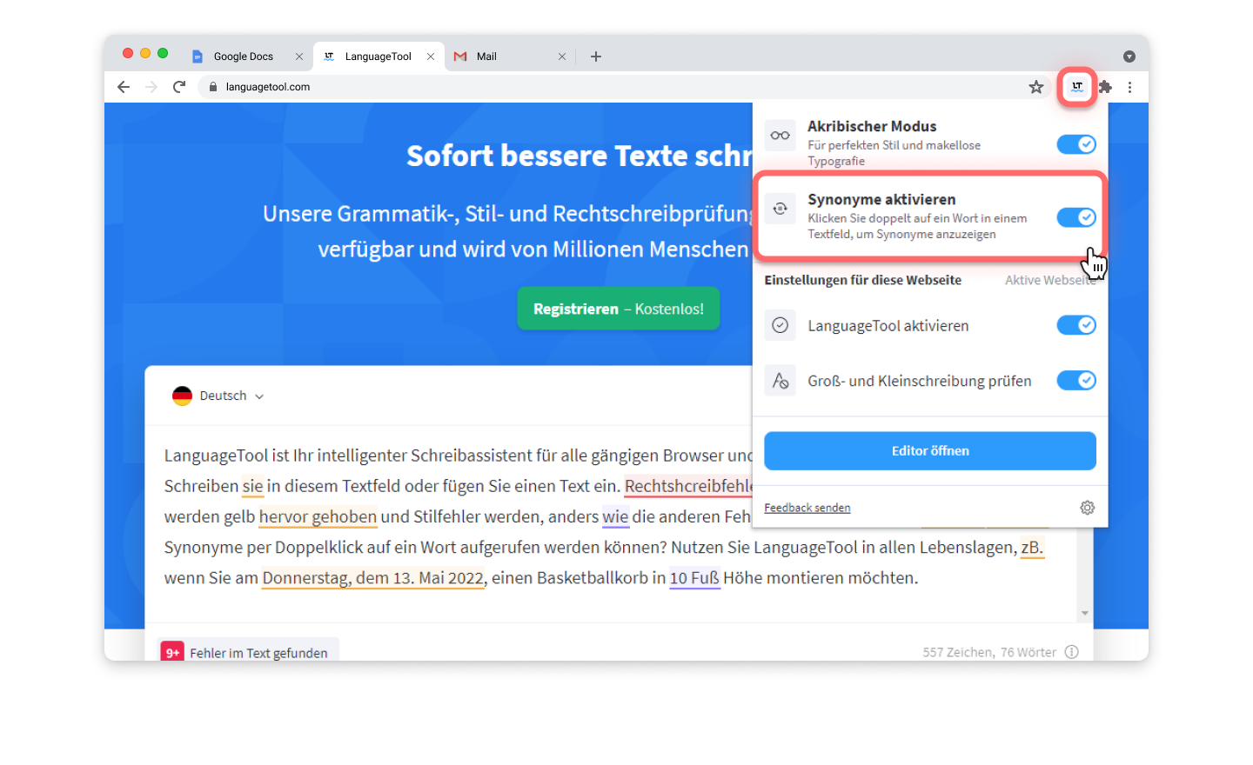Close the Mail tab
Viewport: 1253px width, 765px height.
coord(562,57)
